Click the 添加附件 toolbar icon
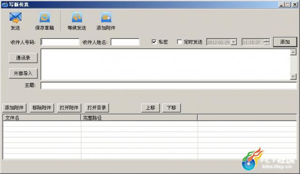The image size is (300, 174). (x=106, y=17)
